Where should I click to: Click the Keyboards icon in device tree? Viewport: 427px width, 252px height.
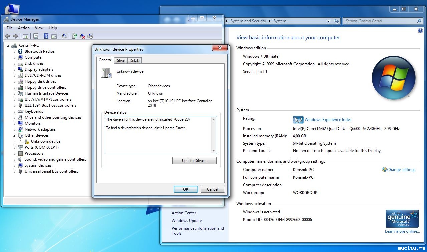point(20,111)
